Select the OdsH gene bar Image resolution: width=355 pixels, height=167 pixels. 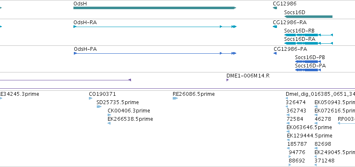[155, 8]
